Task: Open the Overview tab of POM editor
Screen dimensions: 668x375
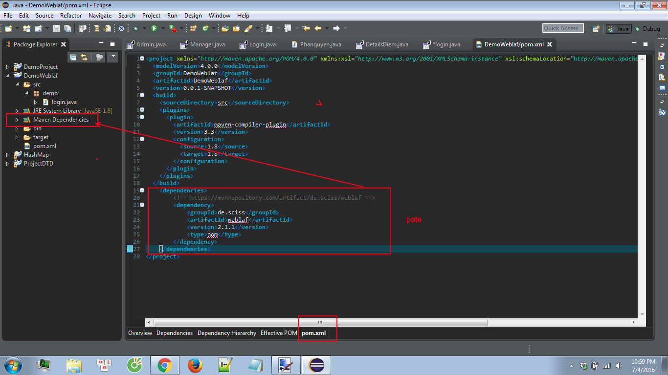Action: click(x=140, y=333)
